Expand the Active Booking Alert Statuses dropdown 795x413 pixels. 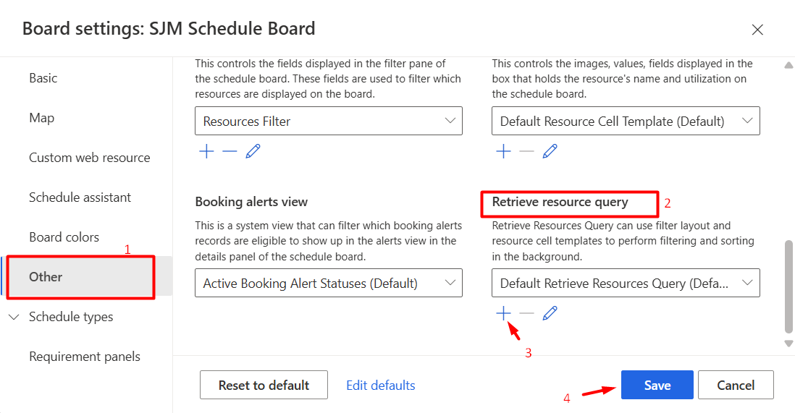pyautogui.click(x=328, y=284)
